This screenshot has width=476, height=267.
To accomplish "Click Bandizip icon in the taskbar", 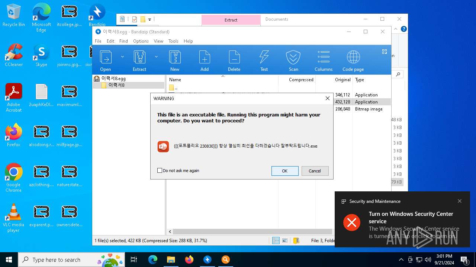I will coord(207,260).
